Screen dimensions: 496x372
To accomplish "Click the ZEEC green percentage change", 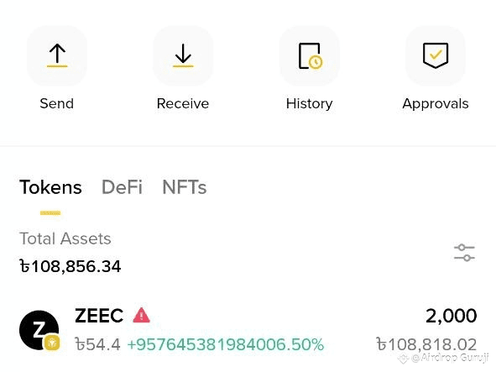I will click(x=226, y=344).
